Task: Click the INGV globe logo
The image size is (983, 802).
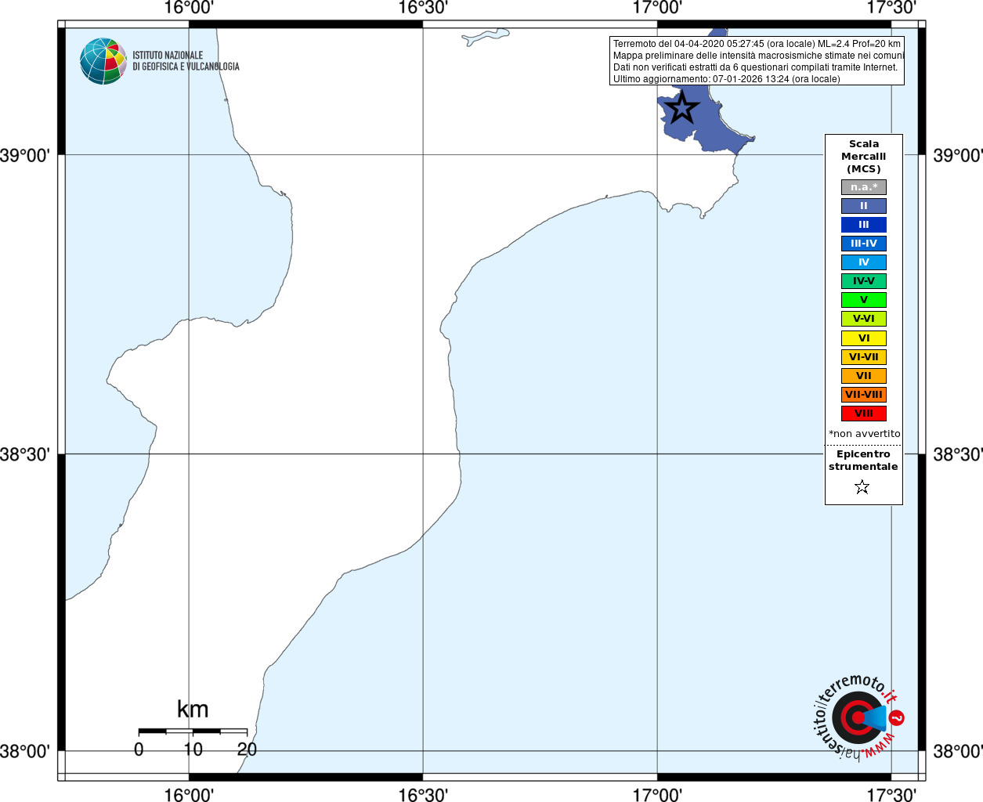Action: (x=103, y=61)
